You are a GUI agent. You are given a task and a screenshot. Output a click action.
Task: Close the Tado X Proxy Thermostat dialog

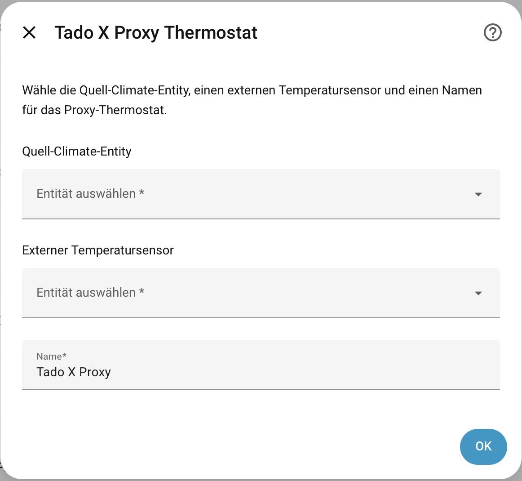tap(29, 32)
